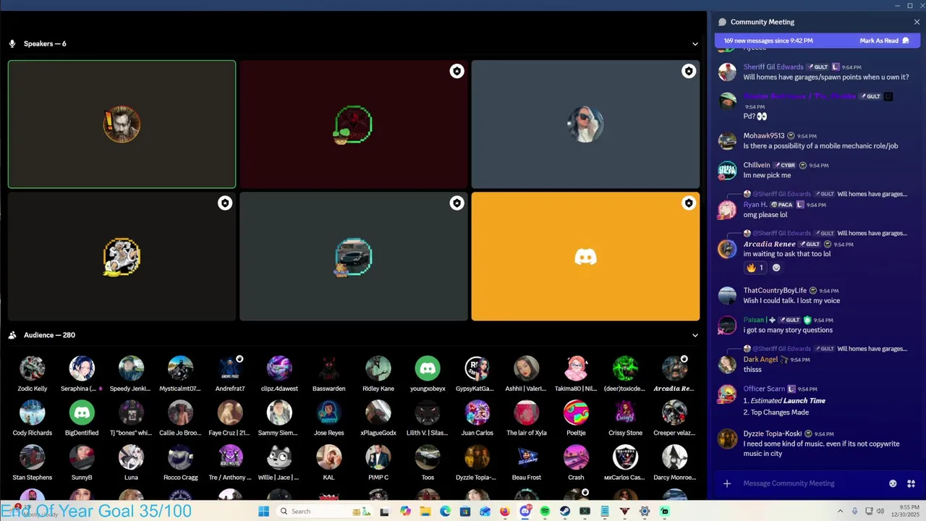The image size is (926, 521).
Task: Open Steam from taskbar
Action: click(565, 512)
